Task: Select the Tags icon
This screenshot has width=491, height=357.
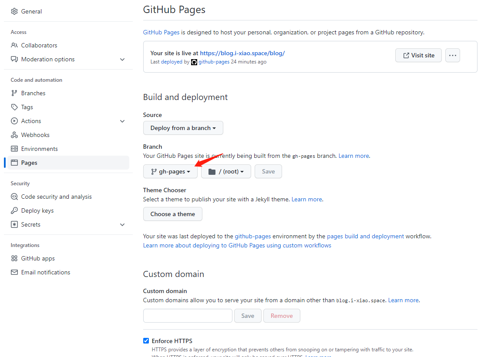Action: [14, 107]
